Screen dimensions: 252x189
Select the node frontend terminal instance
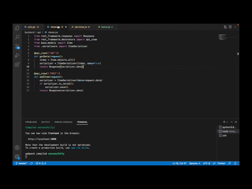(x=228, y=131)
